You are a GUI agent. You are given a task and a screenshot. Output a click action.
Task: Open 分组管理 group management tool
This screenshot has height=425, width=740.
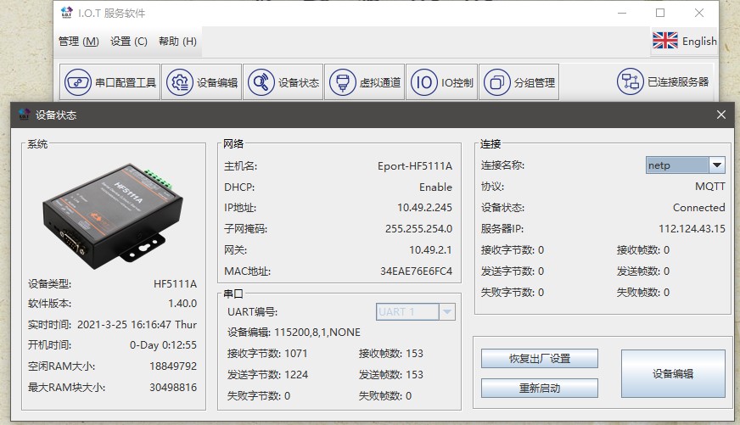pos(519,82)
